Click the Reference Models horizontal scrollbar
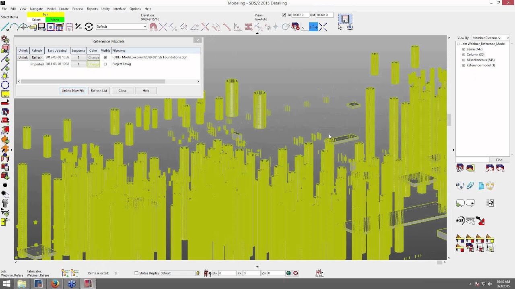This screenshot has height=289, width=515. click(93, 81)
